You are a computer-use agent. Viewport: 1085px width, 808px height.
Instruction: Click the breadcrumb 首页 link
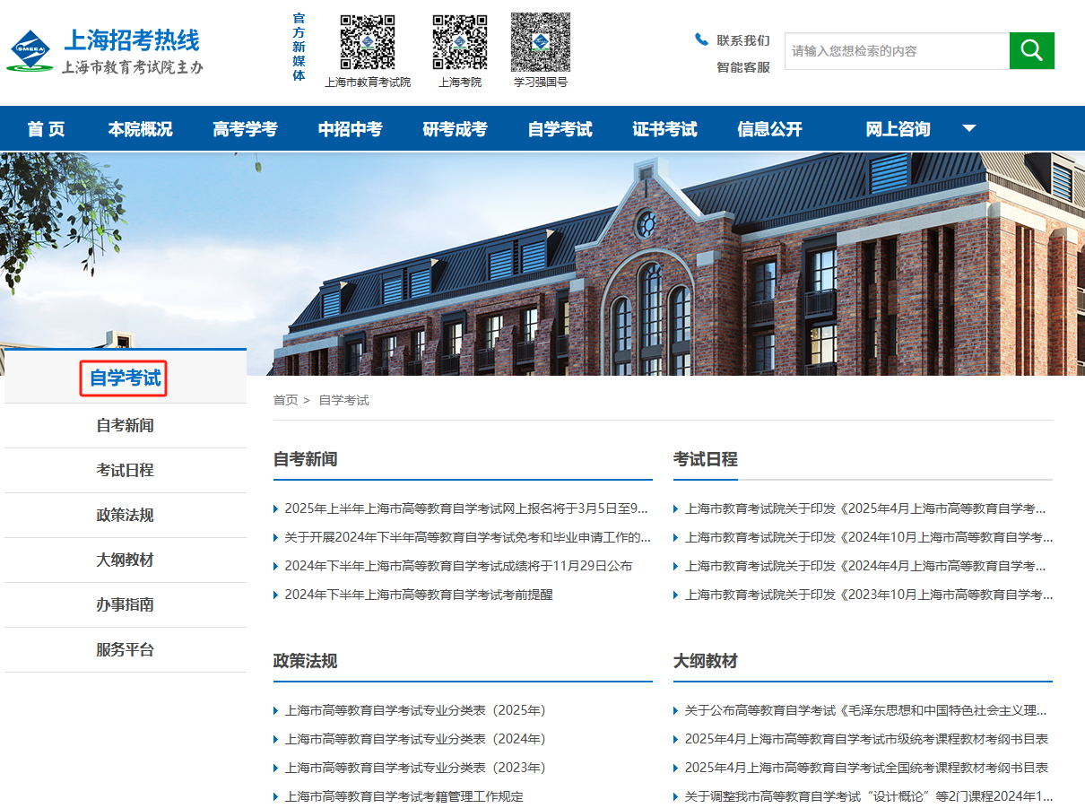(x=285, y=400)
